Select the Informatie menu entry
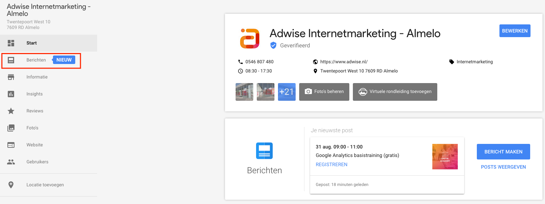The width and height of the screenshot is (545, 204). pos(37,77)
